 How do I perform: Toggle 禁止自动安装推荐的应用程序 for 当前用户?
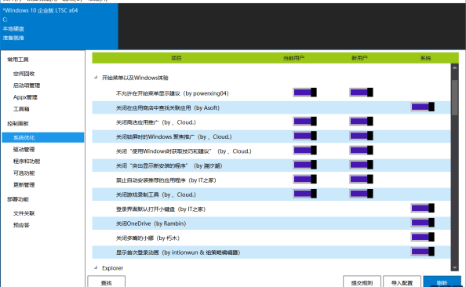pyautogui.click(x=304, y=179)
